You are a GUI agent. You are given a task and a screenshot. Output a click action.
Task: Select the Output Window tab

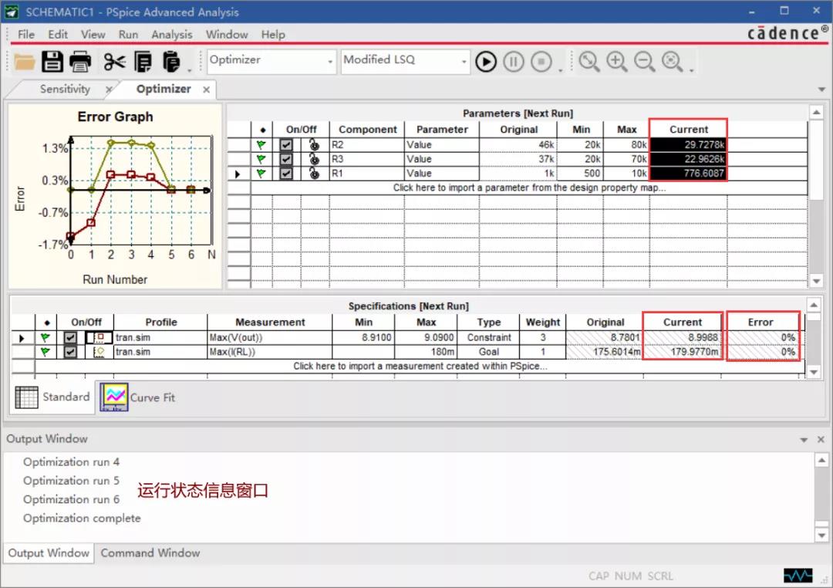coord(49,553)
